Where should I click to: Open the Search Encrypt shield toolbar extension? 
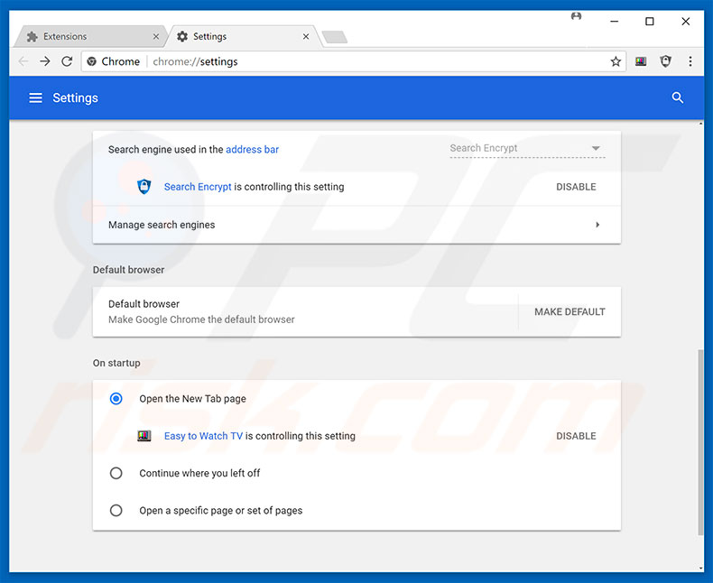[x=666, y=61]
